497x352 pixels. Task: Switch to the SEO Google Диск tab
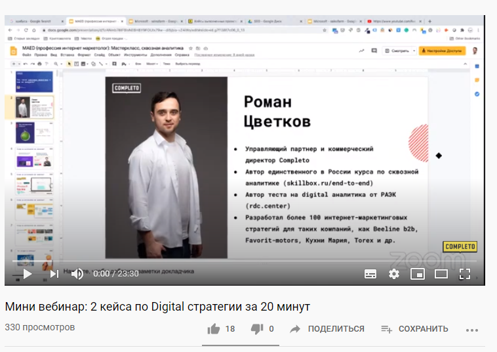[x=274, y=21]
